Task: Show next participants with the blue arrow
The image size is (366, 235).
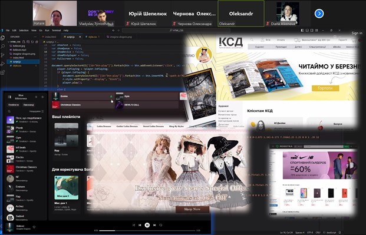Action: click(319, 14)
